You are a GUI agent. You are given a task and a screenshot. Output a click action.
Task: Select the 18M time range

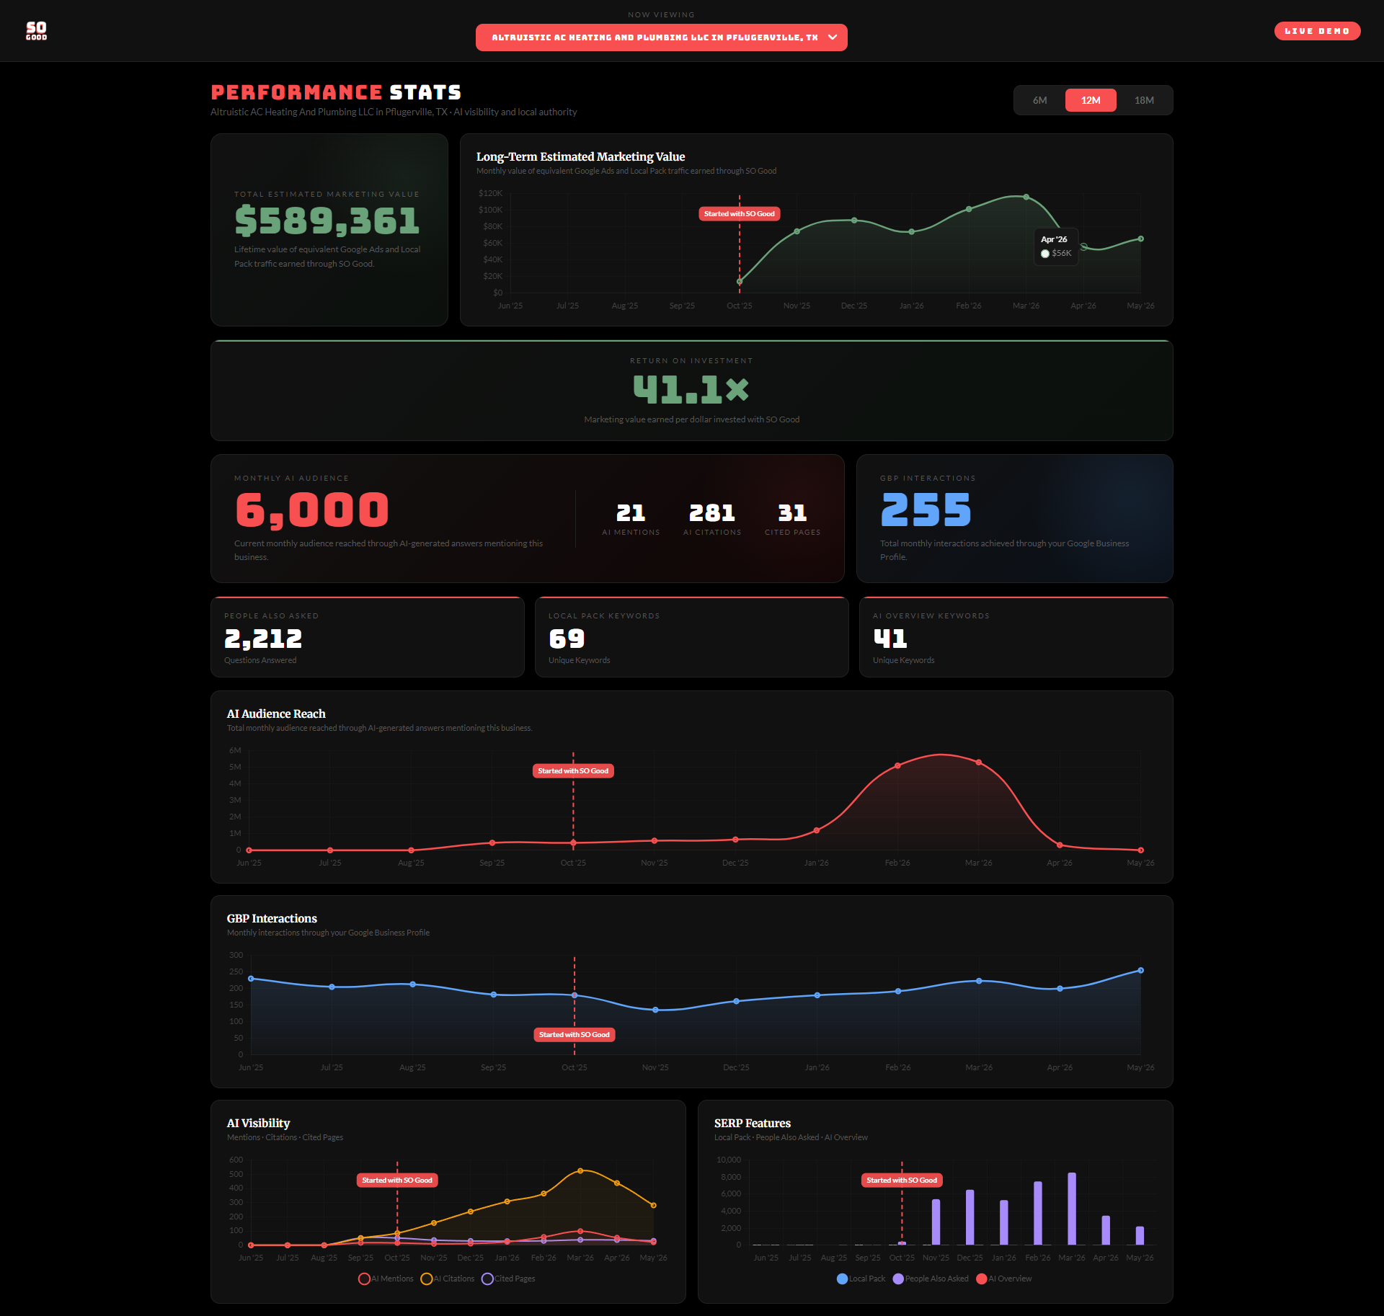point(1144,100)
